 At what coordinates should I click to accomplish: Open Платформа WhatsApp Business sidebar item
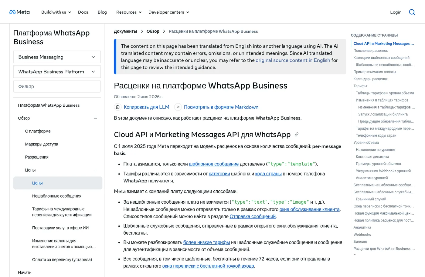[x=49, y=105]
